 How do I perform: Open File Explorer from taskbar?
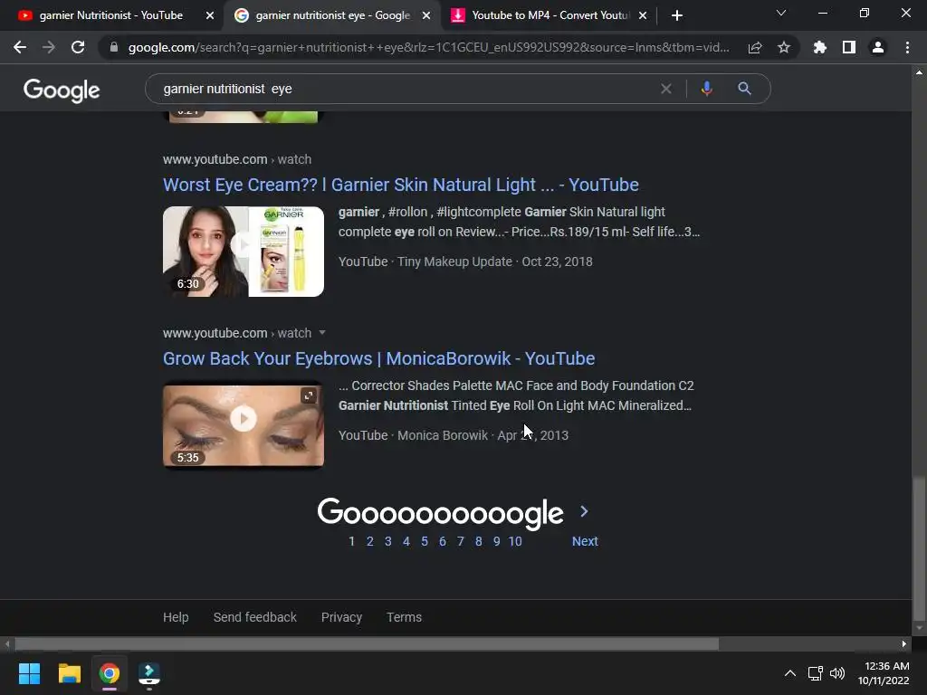69,673
